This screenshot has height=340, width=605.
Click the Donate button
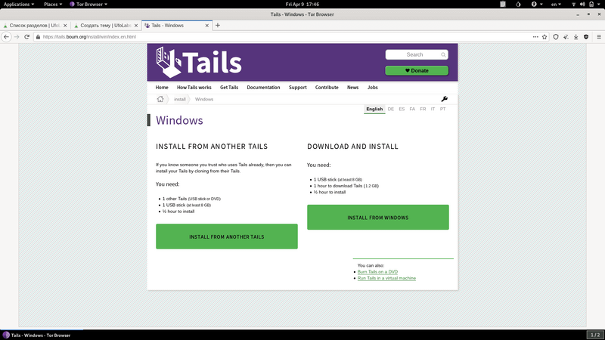tap(417, 70)
